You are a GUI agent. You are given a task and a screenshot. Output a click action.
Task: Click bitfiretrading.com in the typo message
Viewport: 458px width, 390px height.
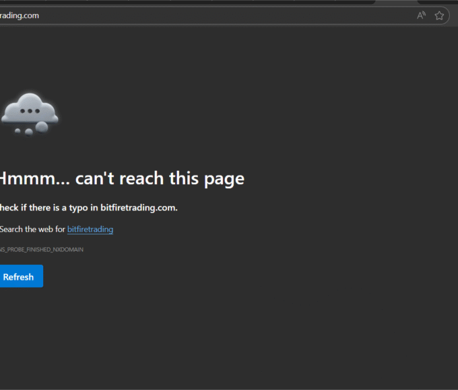pos(138,208)
